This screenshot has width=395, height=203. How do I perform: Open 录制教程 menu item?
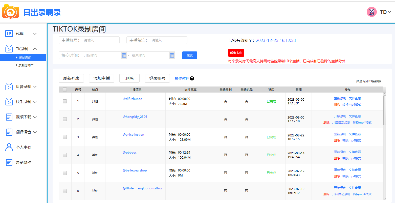point(24,162)
